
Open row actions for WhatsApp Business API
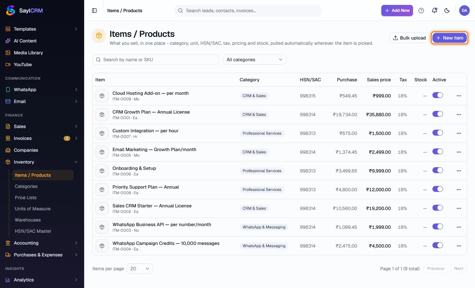pos(459,227)
